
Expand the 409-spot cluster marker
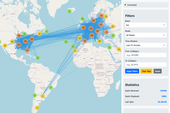tap(91, 29)
